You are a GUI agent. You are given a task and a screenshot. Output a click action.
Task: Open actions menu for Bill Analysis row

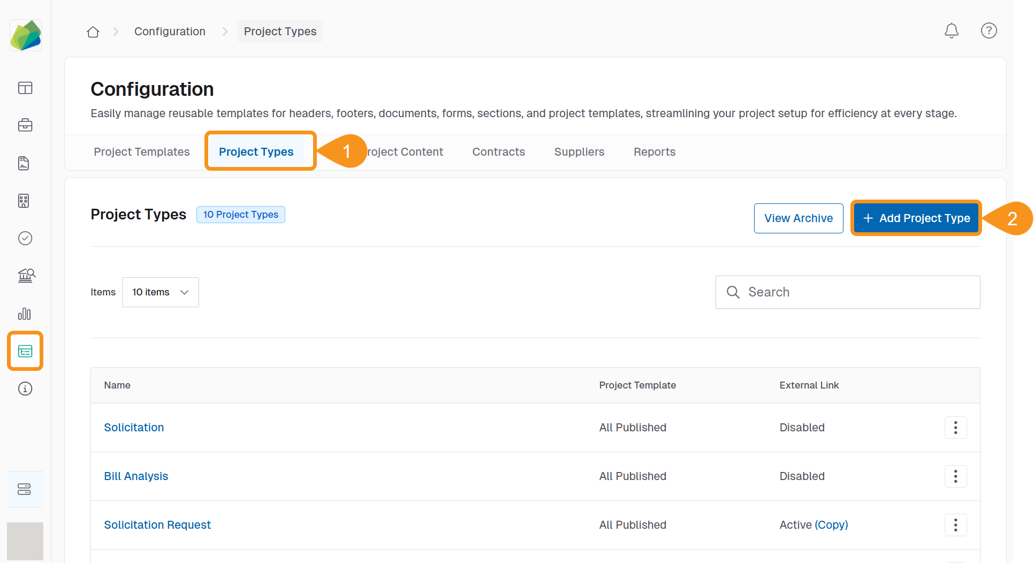[x=955, y=476]
